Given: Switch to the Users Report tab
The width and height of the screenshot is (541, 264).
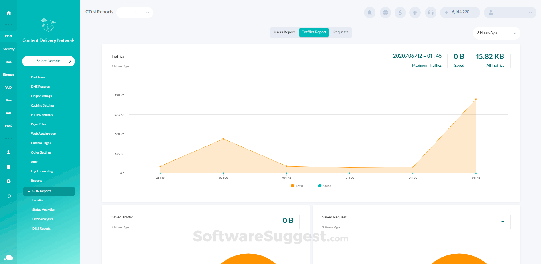Looking at the screenshot, I should click(x=284, y=32).
